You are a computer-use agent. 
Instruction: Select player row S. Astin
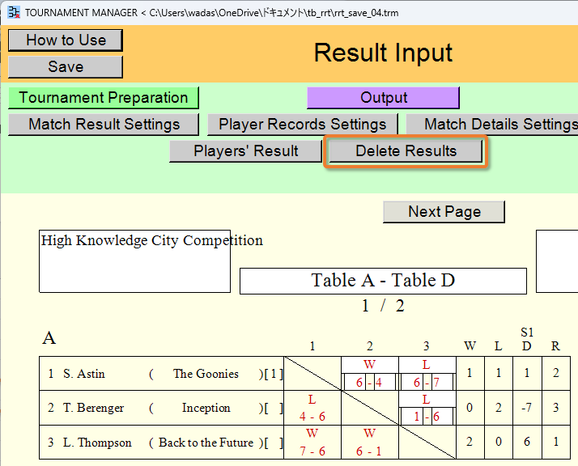coord(161,374)
